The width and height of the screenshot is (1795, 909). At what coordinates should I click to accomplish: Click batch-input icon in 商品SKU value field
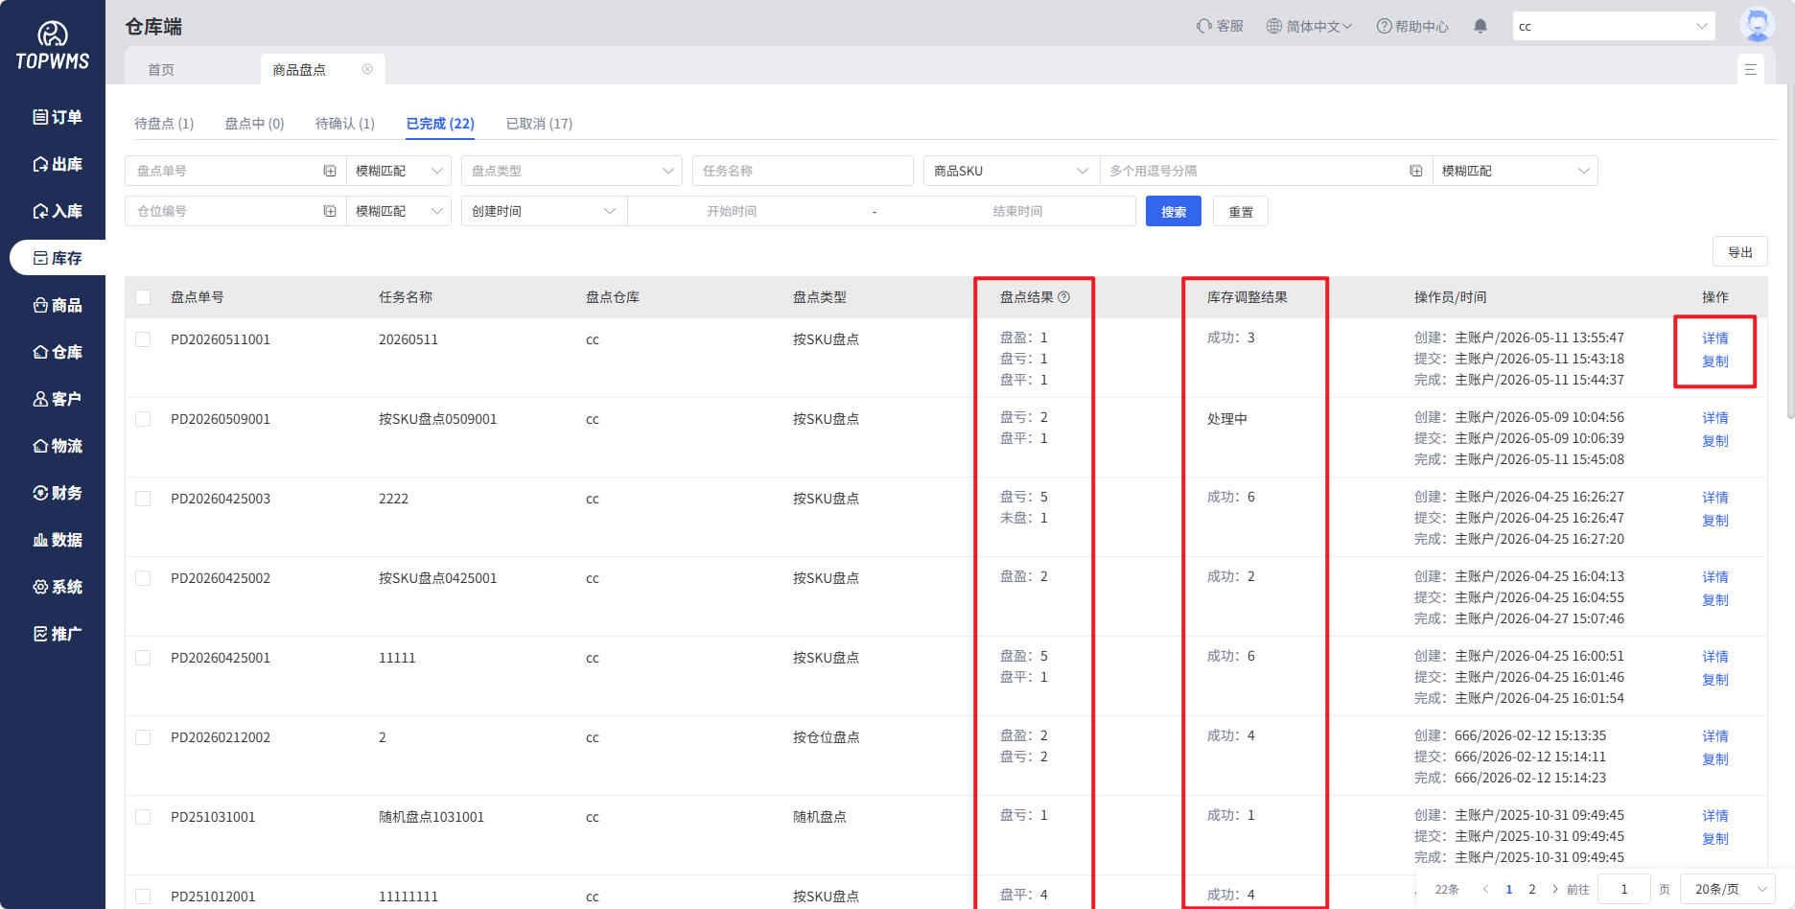pos(1415,171)
